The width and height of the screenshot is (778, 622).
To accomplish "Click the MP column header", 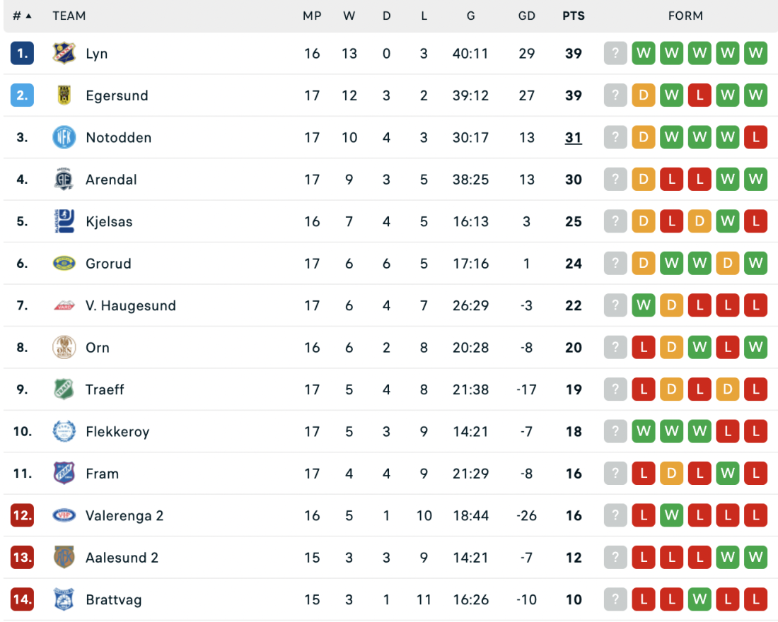I will point(312,16).
